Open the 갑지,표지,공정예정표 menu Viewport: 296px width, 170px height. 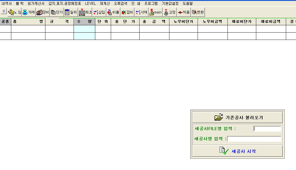(x=65, y=4)
